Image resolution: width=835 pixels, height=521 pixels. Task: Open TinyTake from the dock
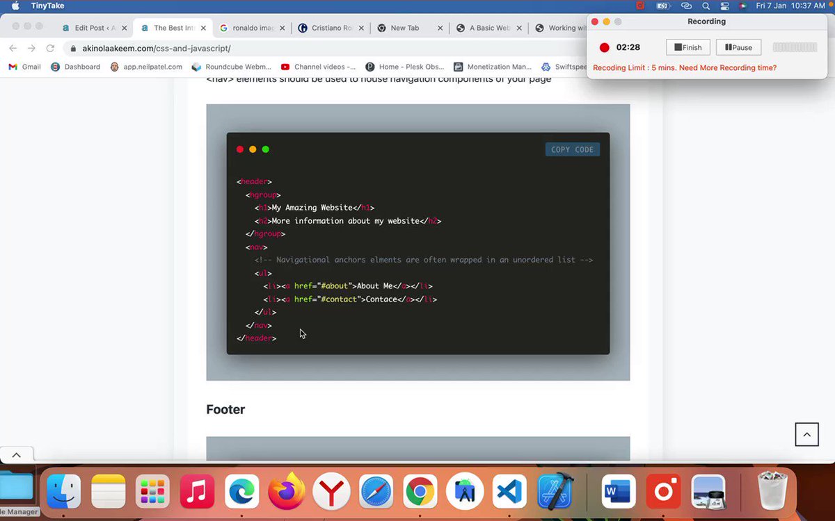click(663, 492)
